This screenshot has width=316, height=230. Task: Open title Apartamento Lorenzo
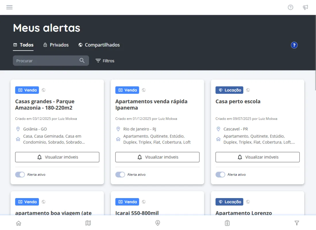(244, 213)
